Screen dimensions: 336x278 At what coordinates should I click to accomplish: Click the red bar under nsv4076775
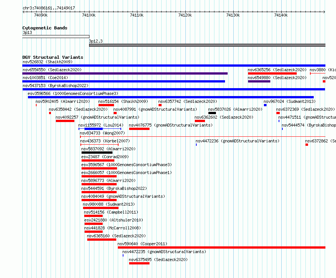tap(139, 129)
